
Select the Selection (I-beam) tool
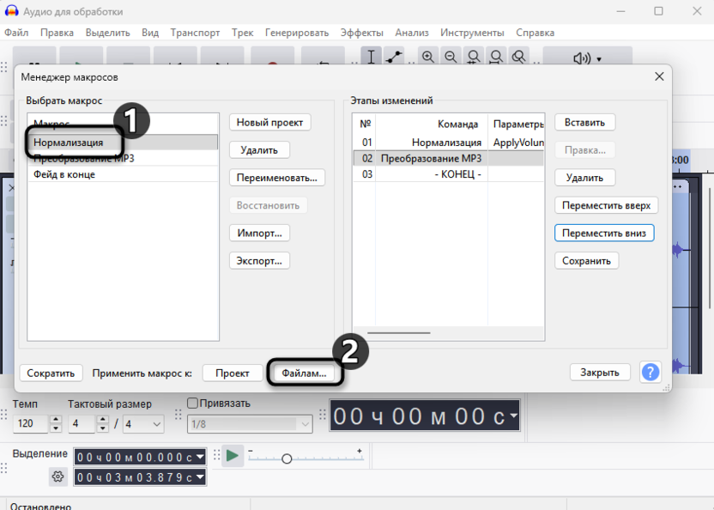pyautogui.click(x=372, y=57)
